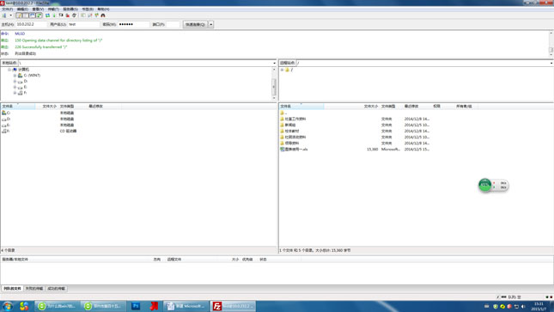The height and width of the screenshot is (312, 554).
Task: Toggle synchronized browsing icon
Action: 96,15
